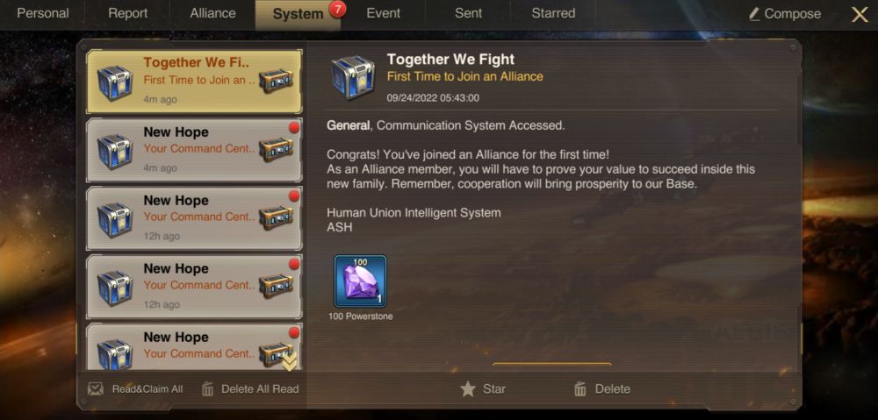Click the blue crate icon in the message header
The image size is (878, 420).
pos(353,76)
